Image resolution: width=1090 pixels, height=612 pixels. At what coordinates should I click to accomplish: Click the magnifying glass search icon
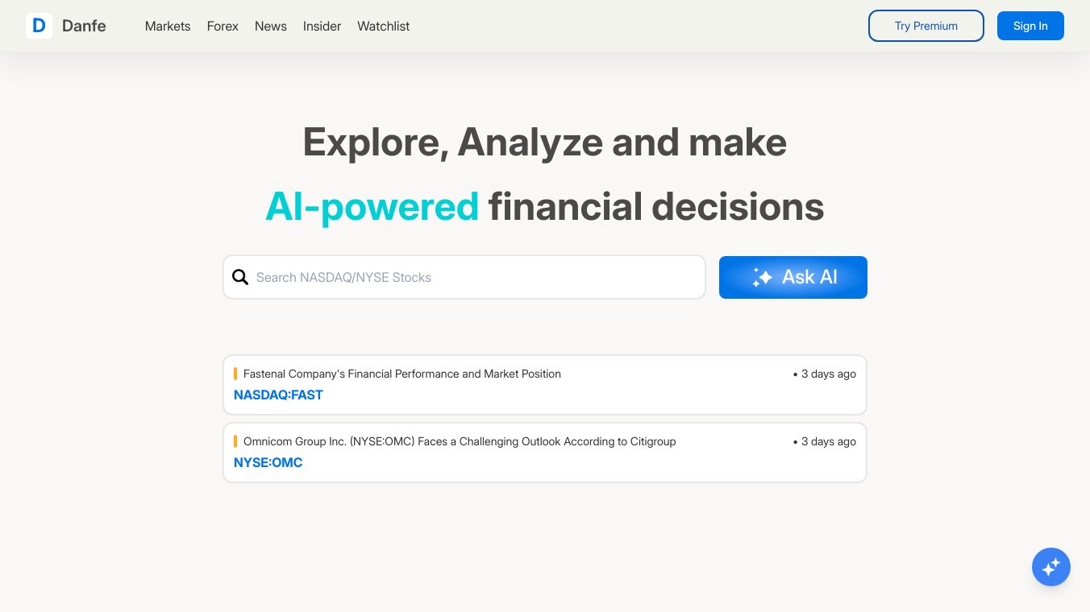point(240,277)
